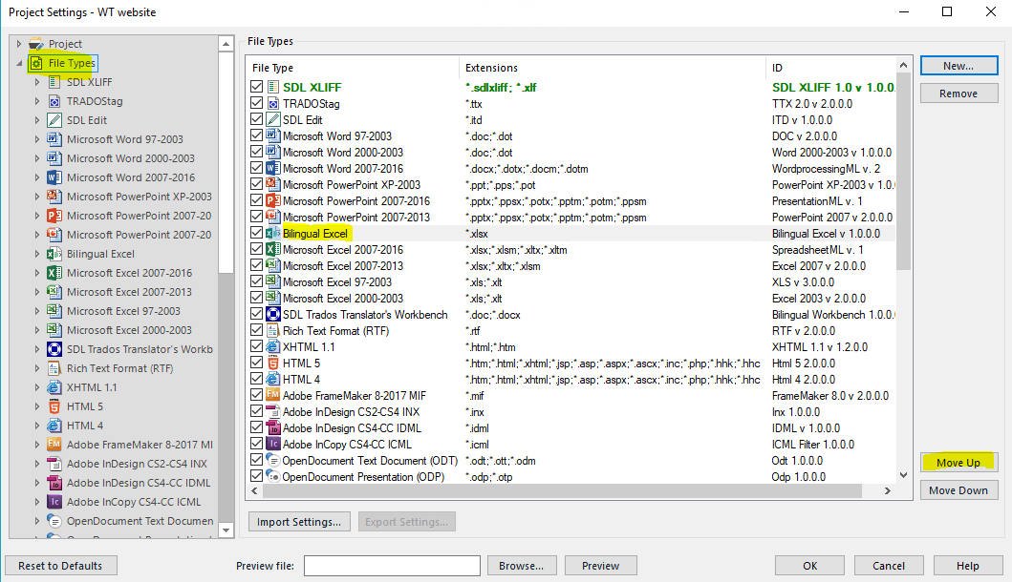
Task: Click Microsoft Word 97-2003 icon in the list
Action: [x=273, y=136]
